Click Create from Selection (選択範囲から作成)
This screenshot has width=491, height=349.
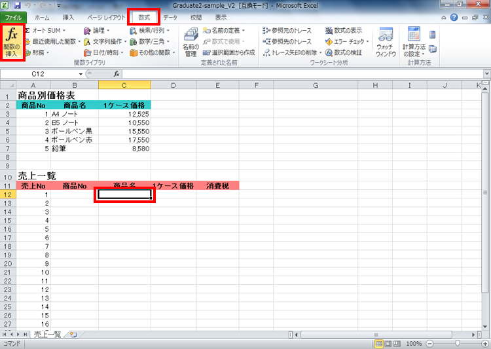229,52
